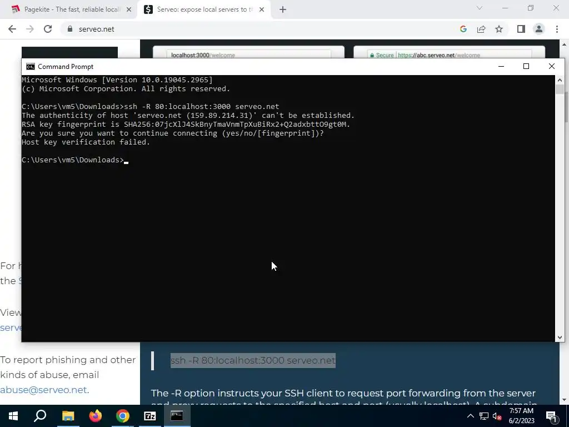
Task: Bookmark this page with star
Action: tap(499, 29)
